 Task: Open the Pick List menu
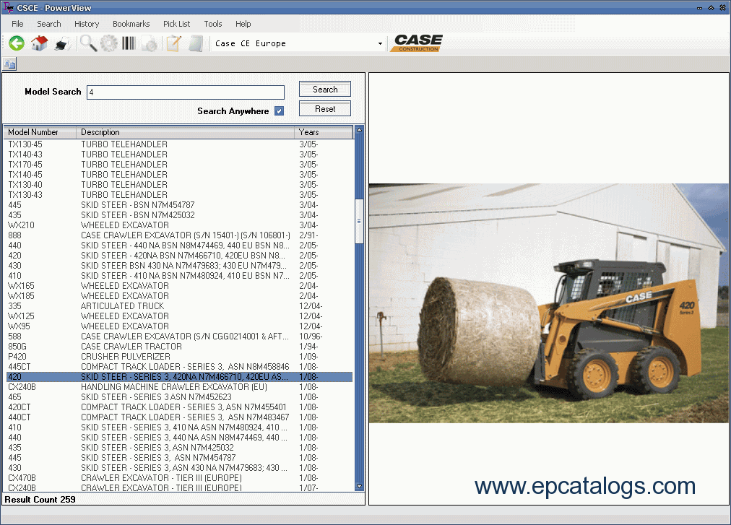(176, 24)
